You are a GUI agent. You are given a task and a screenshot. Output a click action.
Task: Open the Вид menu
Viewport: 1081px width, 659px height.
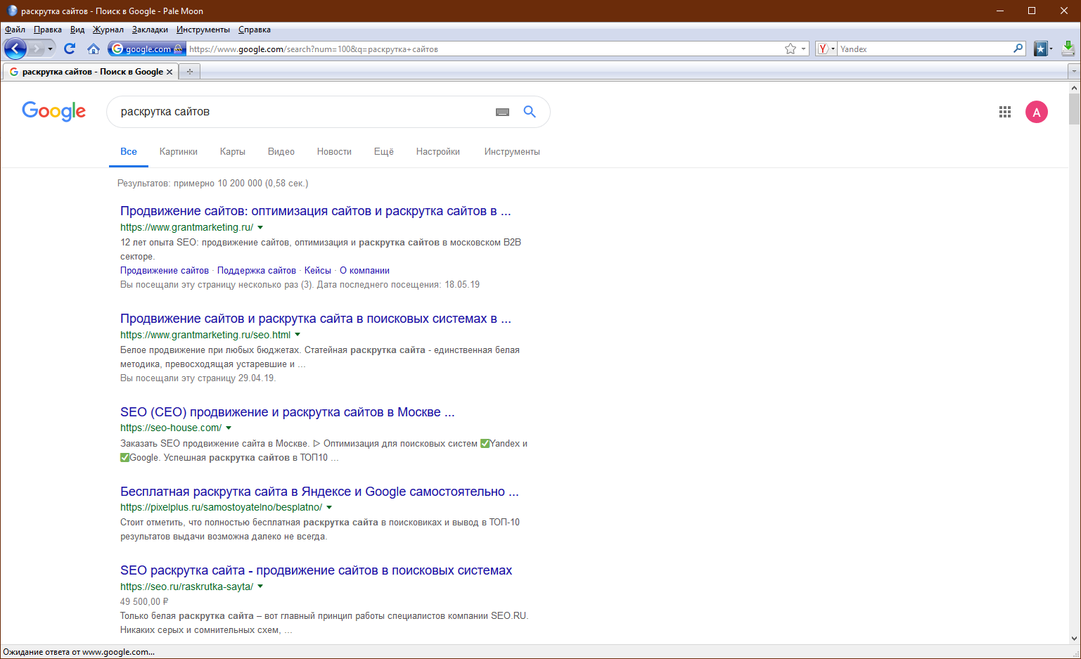click(77, 30)
